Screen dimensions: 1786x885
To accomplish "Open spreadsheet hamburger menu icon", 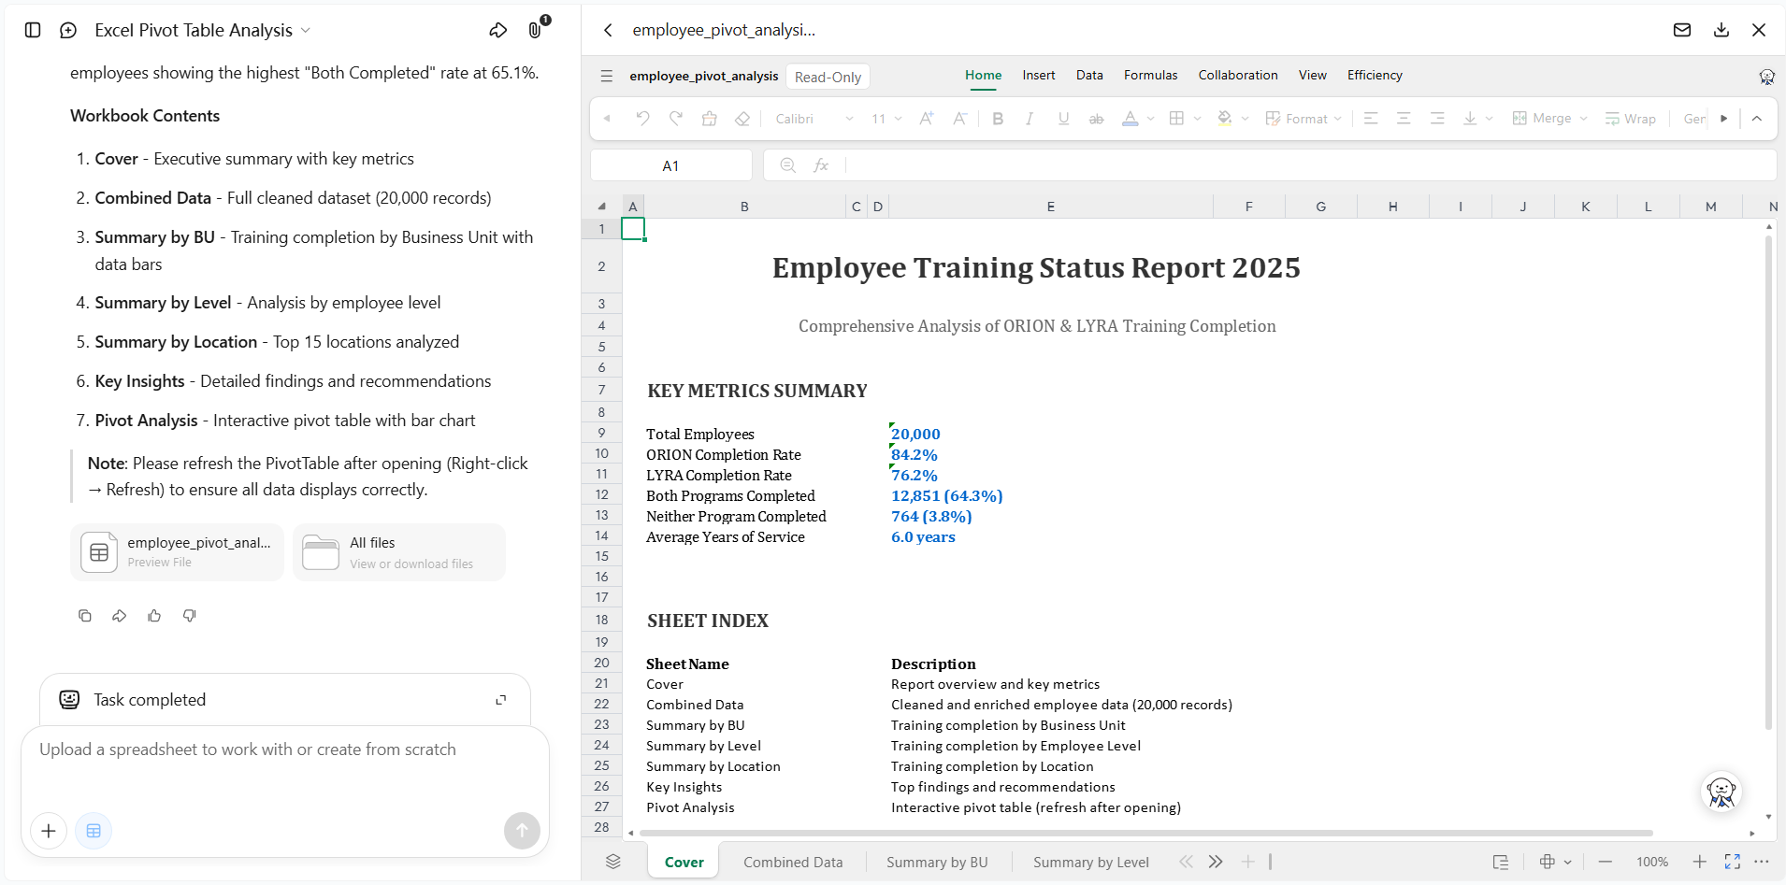I will tap(607, 76).
